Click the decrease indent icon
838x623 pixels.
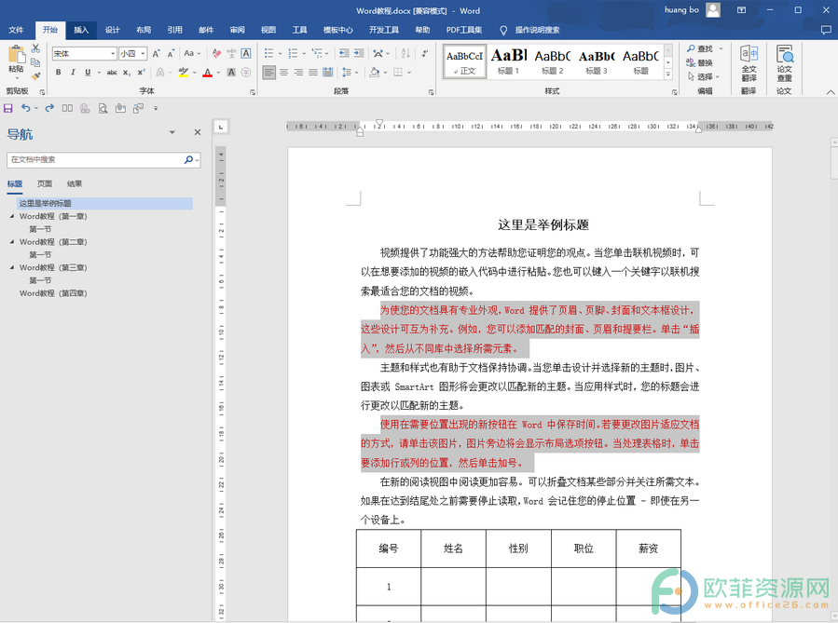344,53
